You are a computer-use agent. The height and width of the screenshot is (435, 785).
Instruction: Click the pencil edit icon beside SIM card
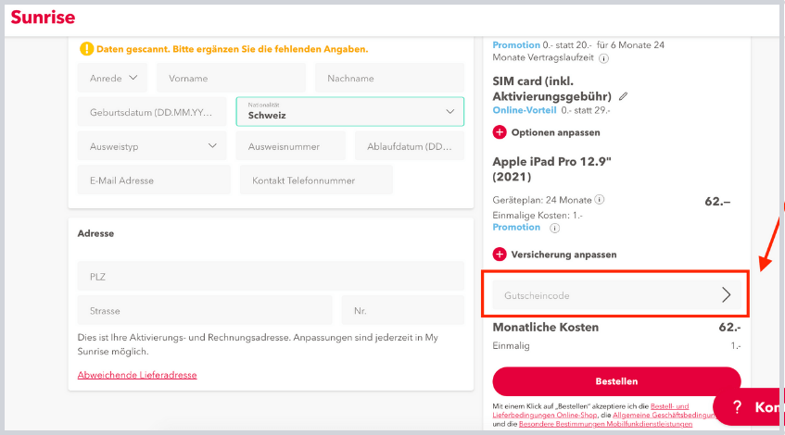624,96
